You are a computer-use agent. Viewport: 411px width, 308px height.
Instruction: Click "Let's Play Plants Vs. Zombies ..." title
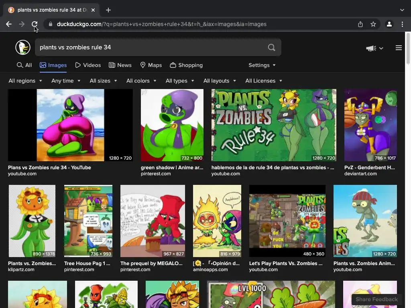point(286,263)
